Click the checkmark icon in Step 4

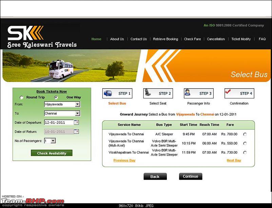tap(228, 91)
